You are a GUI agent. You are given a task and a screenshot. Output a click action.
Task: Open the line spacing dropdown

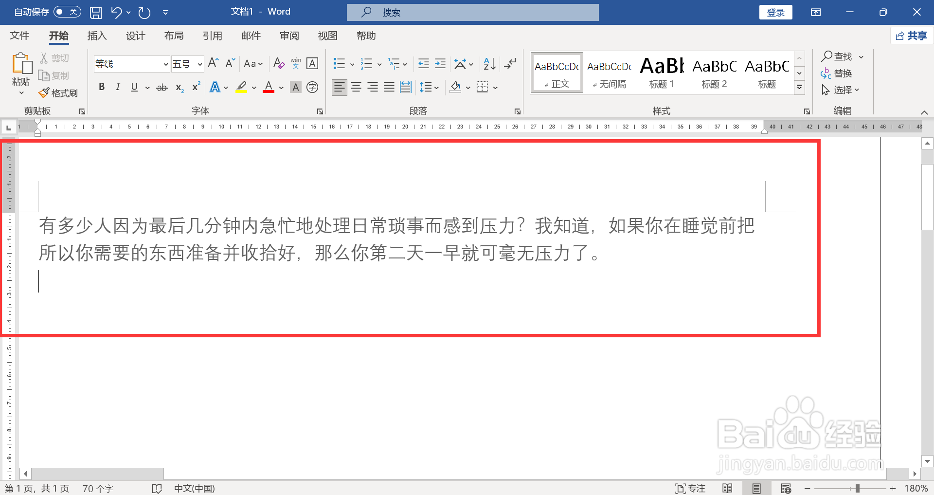point(437,87)
